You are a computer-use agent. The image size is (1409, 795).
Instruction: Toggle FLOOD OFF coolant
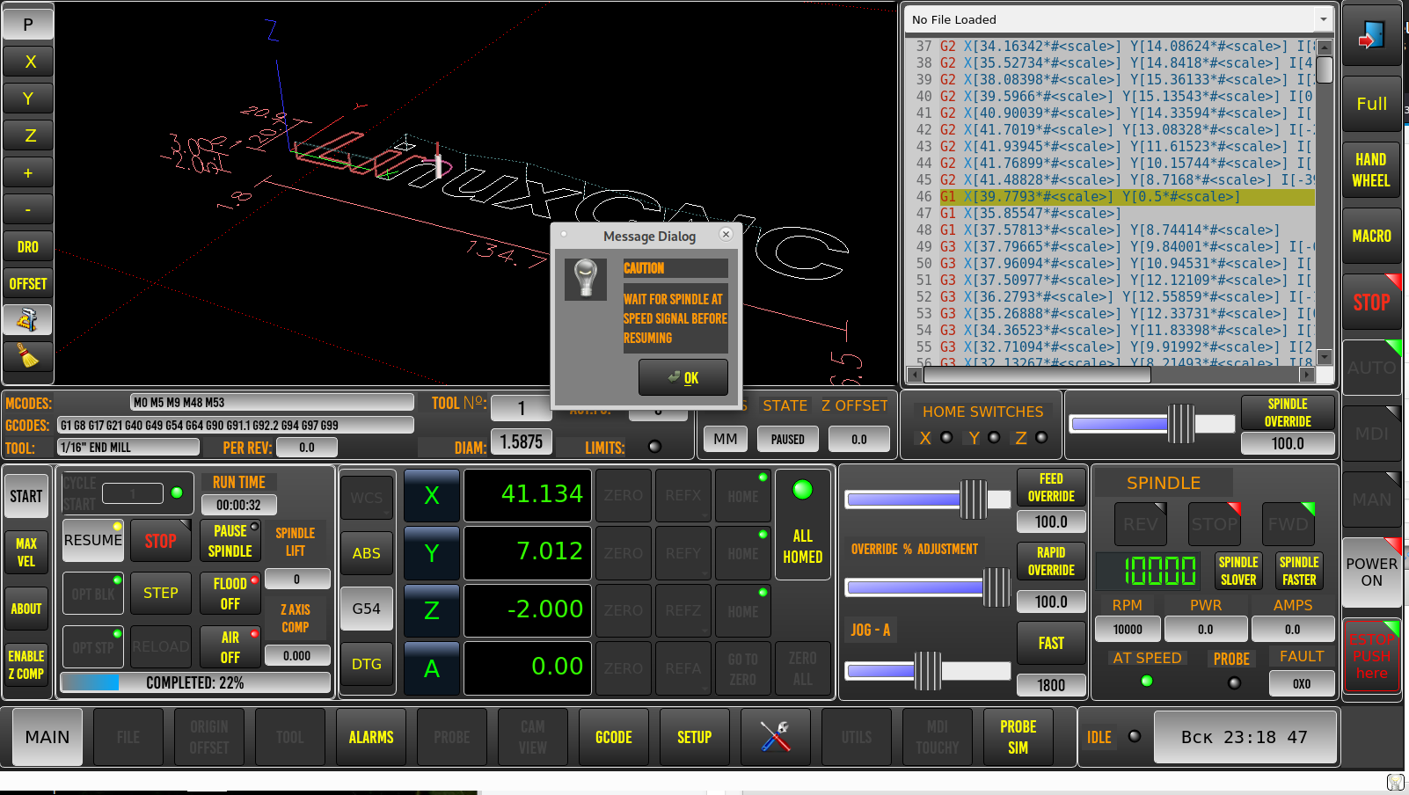tap(230, 594)
